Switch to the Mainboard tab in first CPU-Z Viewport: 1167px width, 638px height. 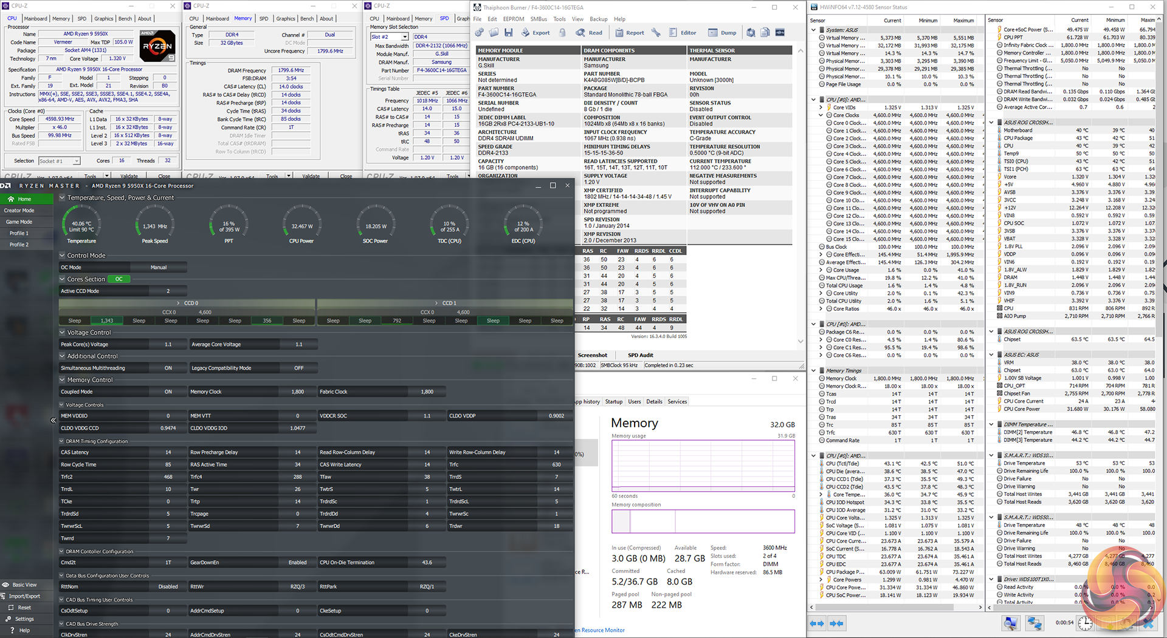point(35,19)
